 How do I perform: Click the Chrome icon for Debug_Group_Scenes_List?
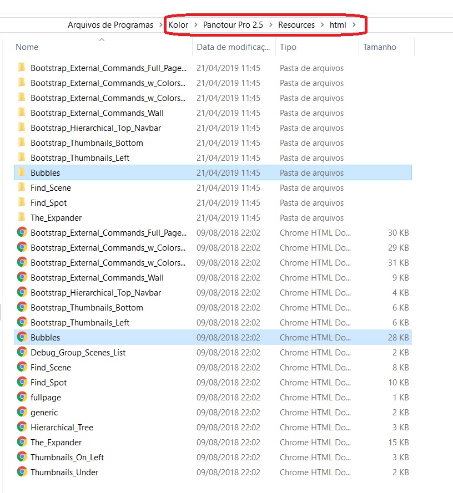[22, 352]
